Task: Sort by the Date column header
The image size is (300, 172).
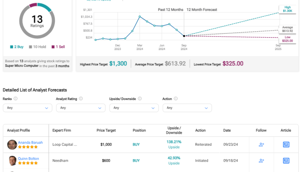Action: point(227,130)
